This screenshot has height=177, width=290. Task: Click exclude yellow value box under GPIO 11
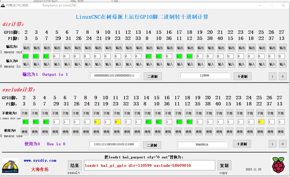[x=118, y=122]
